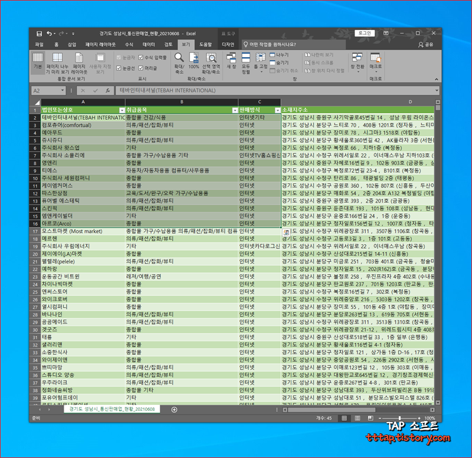
Task: Click column B header
Action: pos(182,102)
